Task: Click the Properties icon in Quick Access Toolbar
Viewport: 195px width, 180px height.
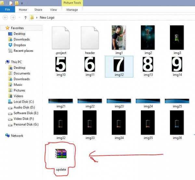Action: [11, 3]
